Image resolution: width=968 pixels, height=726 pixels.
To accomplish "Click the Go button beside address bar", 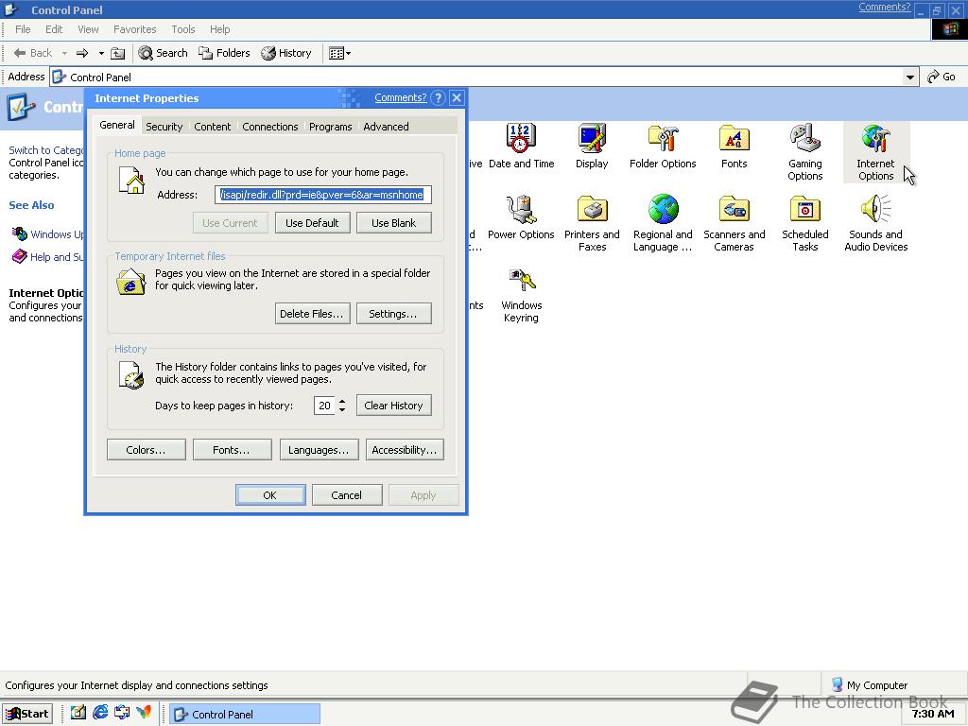I will coord(942,77).
